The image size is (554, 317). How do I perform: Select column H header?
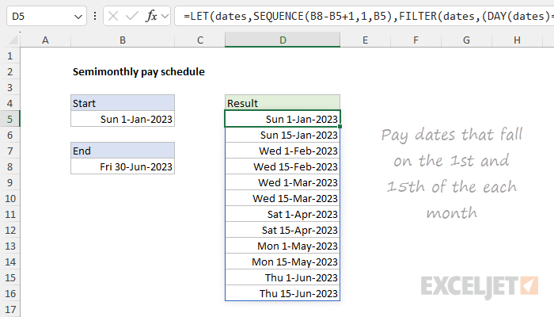517,40
